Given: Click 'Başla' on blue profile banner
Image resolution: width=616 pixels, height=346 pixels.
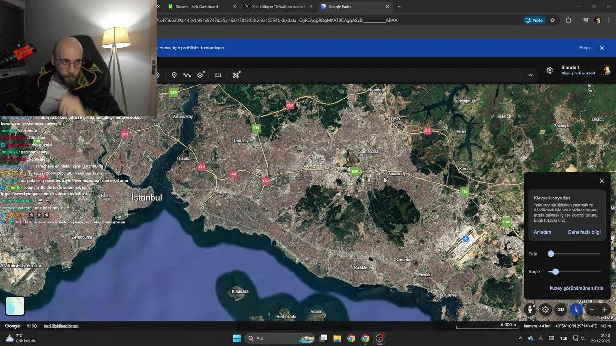Looking at the screenshot, I should [x=585, y=48].
